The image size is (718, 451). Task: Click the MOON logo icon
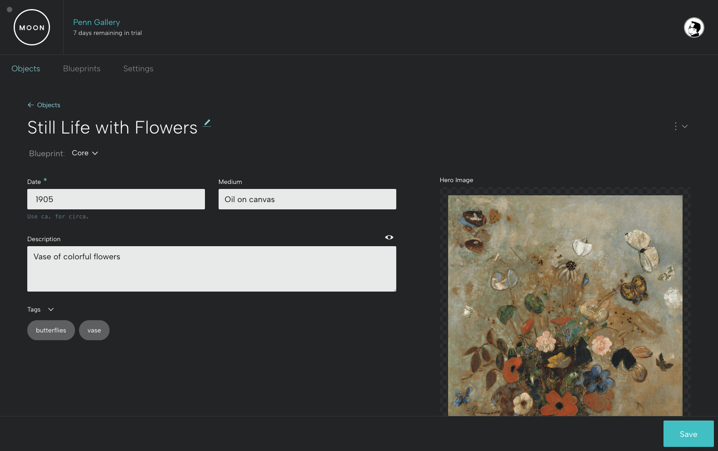[x=32, y=27]
